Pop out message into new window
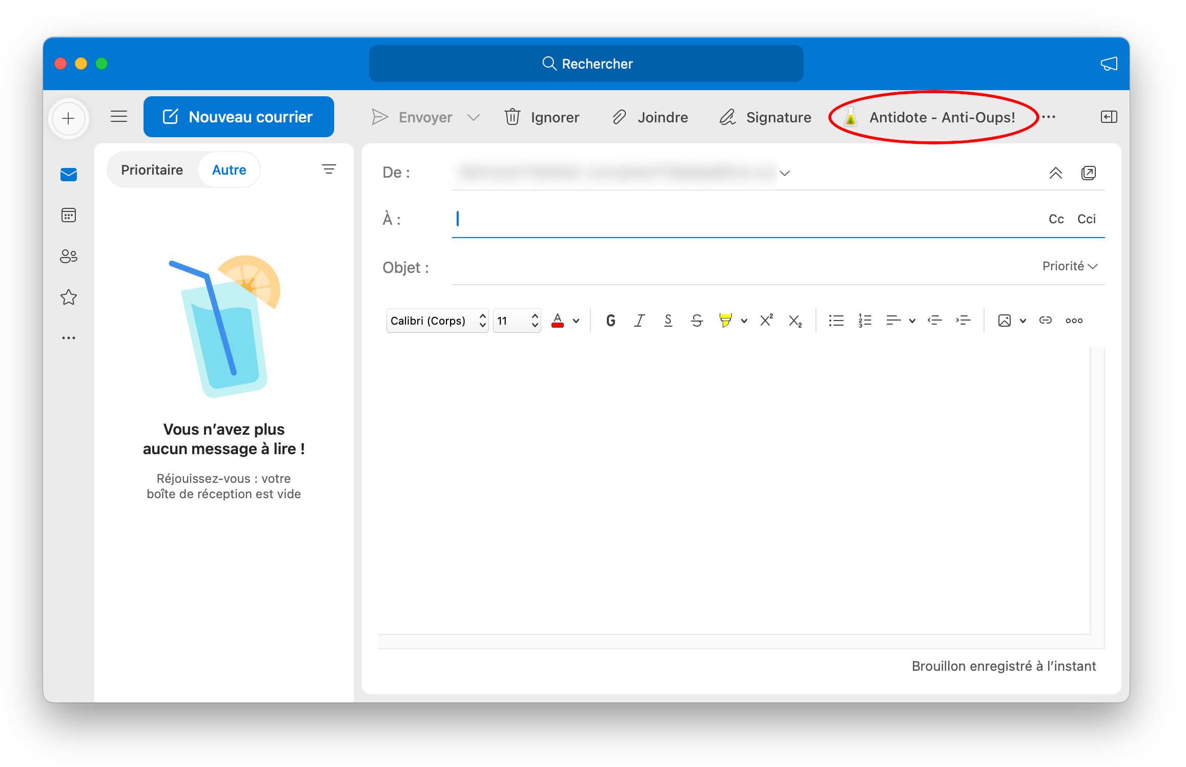The width and height of the screenshot is (1186, 767). (x=1088, y=173)
